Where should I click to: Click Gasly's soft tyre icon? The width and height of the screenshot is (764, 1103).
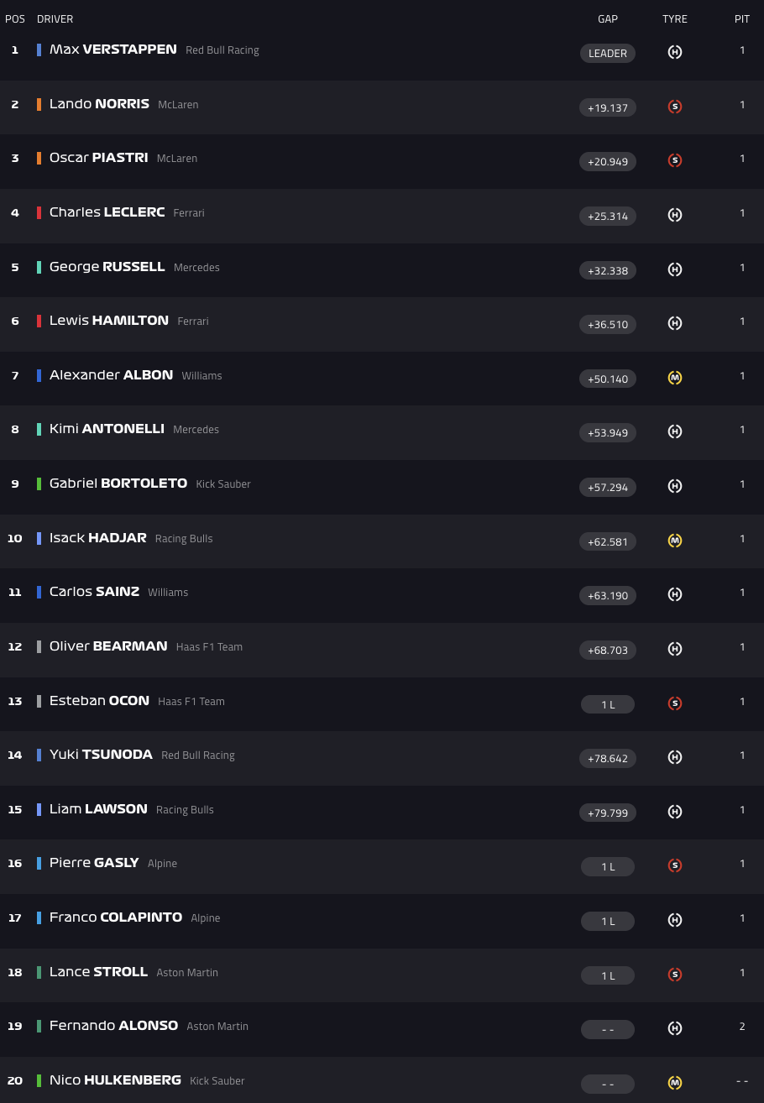(x=675, y=865)
